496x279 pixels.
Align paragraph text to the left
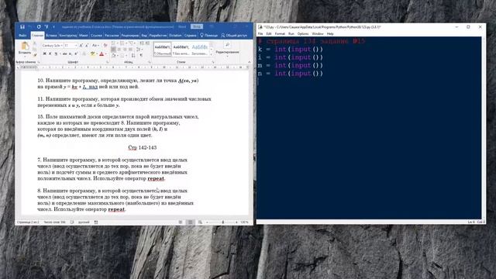pos(114,49)
